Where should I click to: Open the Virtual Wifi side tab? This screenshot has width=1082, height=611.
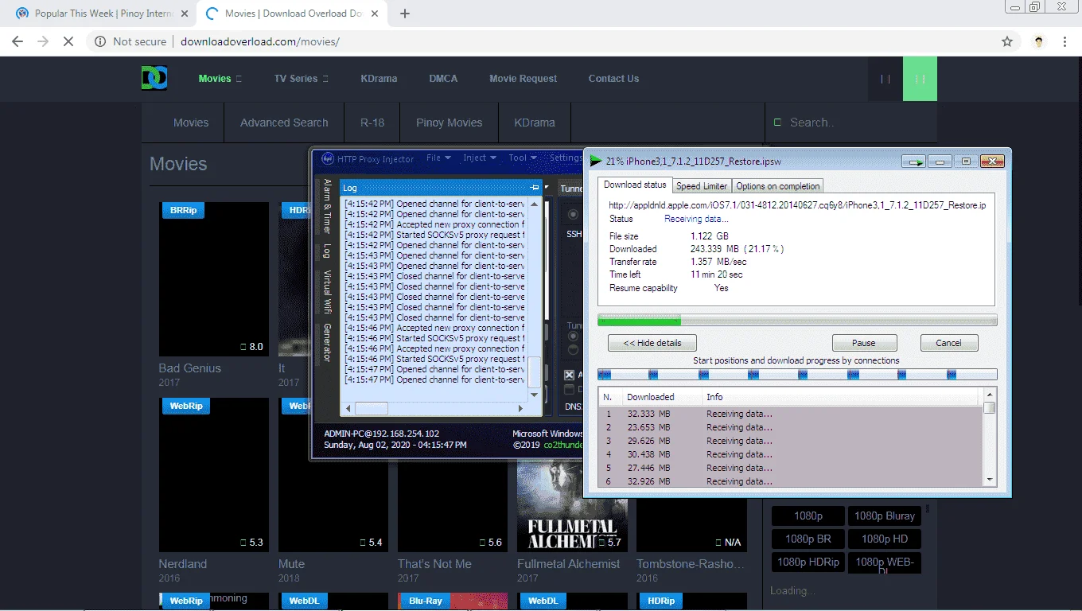[327, 292]
